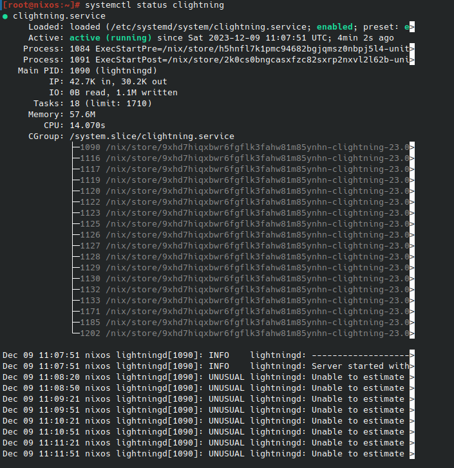Click the truncation arrow on the Loaded line
454x468 pixels.
point(411,27)
